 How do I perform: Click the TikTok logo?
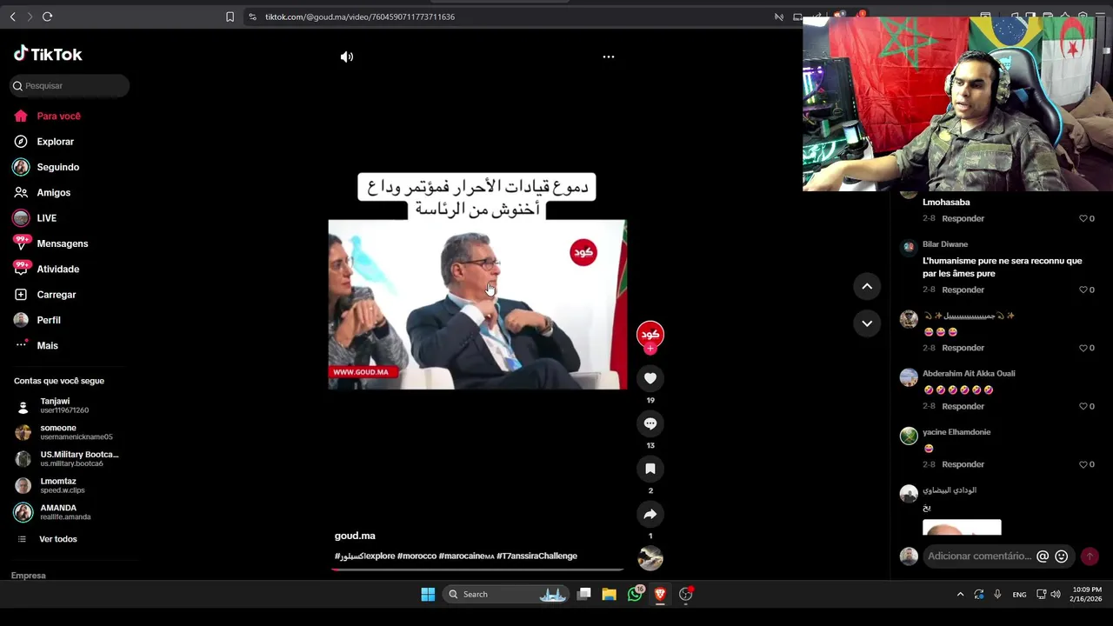[x=48, y=54]
